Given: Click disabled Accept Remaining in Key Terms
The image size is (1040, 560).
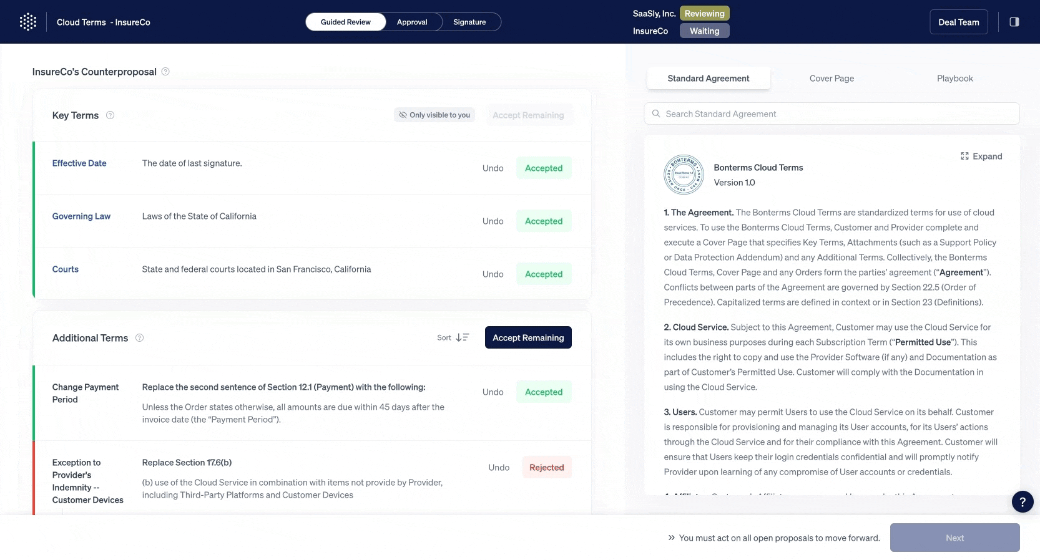Looking at the screenshot, I should [x=528, y=115].
